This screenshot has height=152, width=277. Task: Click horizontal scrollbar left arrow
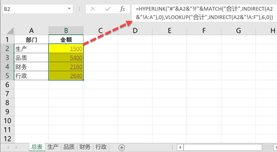point(180,147)
